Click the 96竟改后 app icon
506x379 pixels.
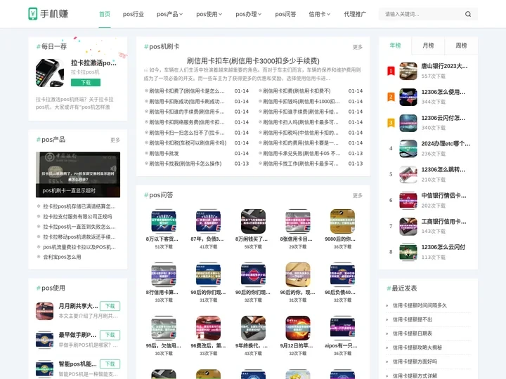[209, 328]
